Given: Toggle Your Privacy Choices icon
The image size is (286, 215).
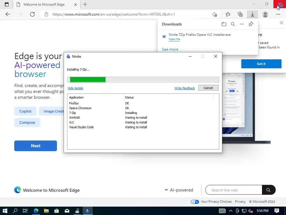Looking at the screenshot, I should click(195, 202).
